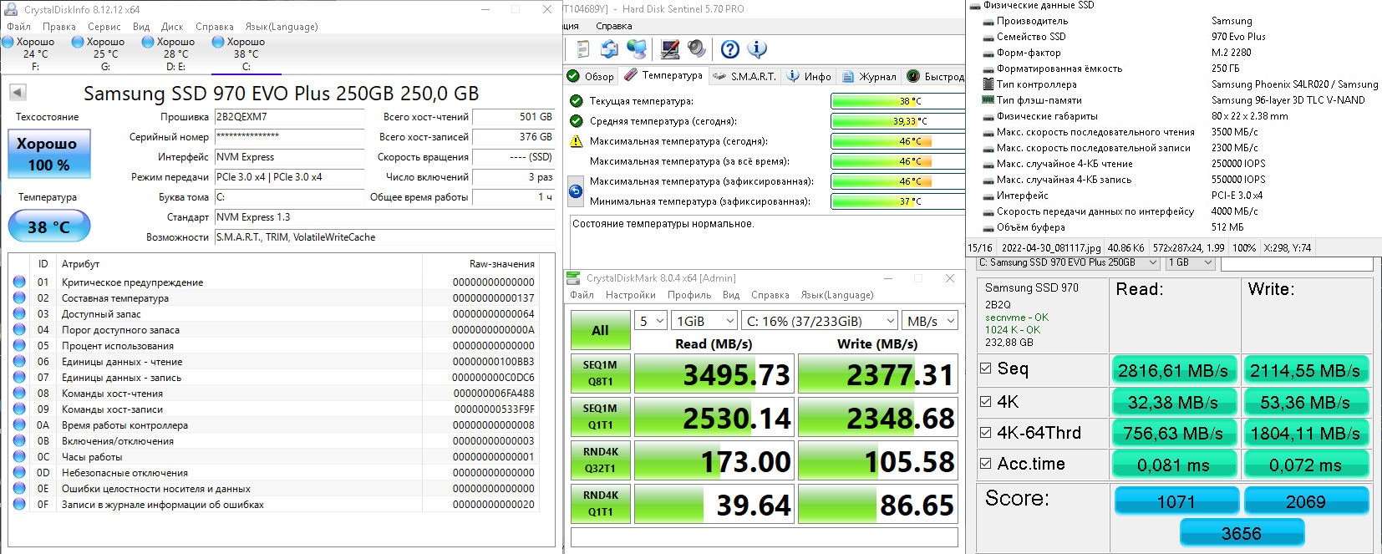The height and width of the screenshot is (554, 1382).
Task: Click the Прошивка field showing 2B2QEXM7
Action: tap(289, 117)
